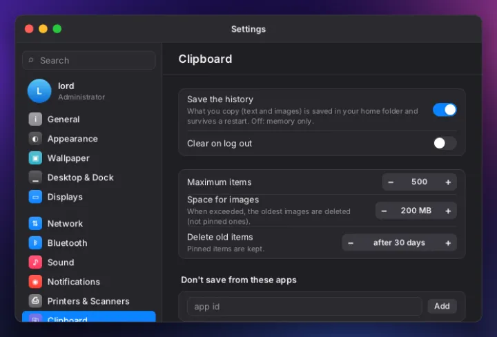Open Notifications settings label
Screen dimensions: 497x337
click(74, 282)
